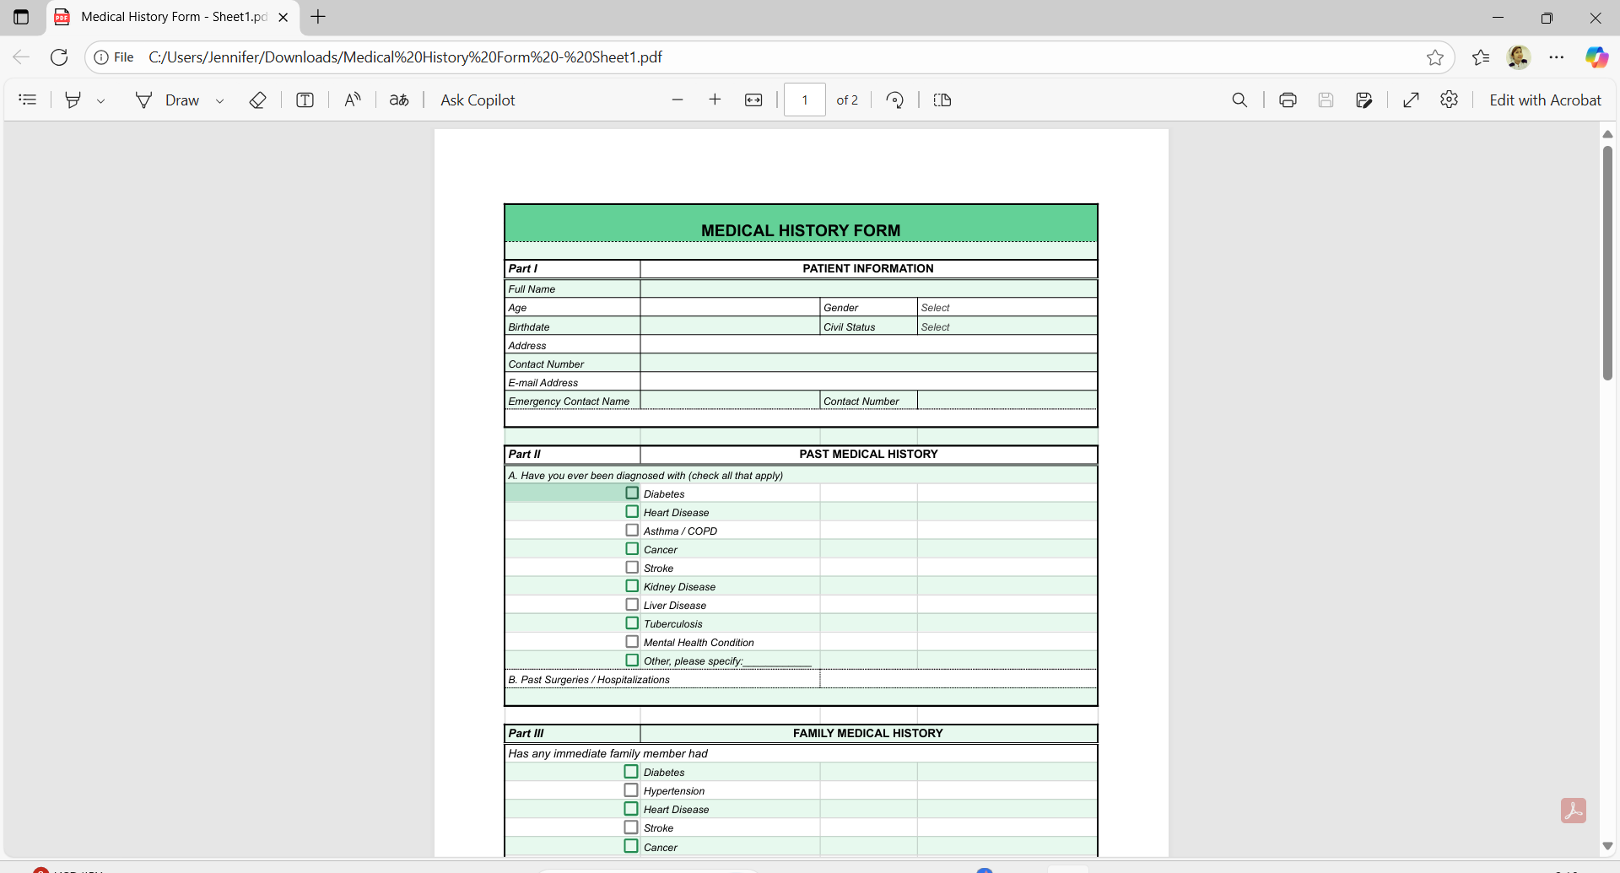1620x873 pixels.
Task: Zoom out of the PDF
Action: click(x=678, y=100)
